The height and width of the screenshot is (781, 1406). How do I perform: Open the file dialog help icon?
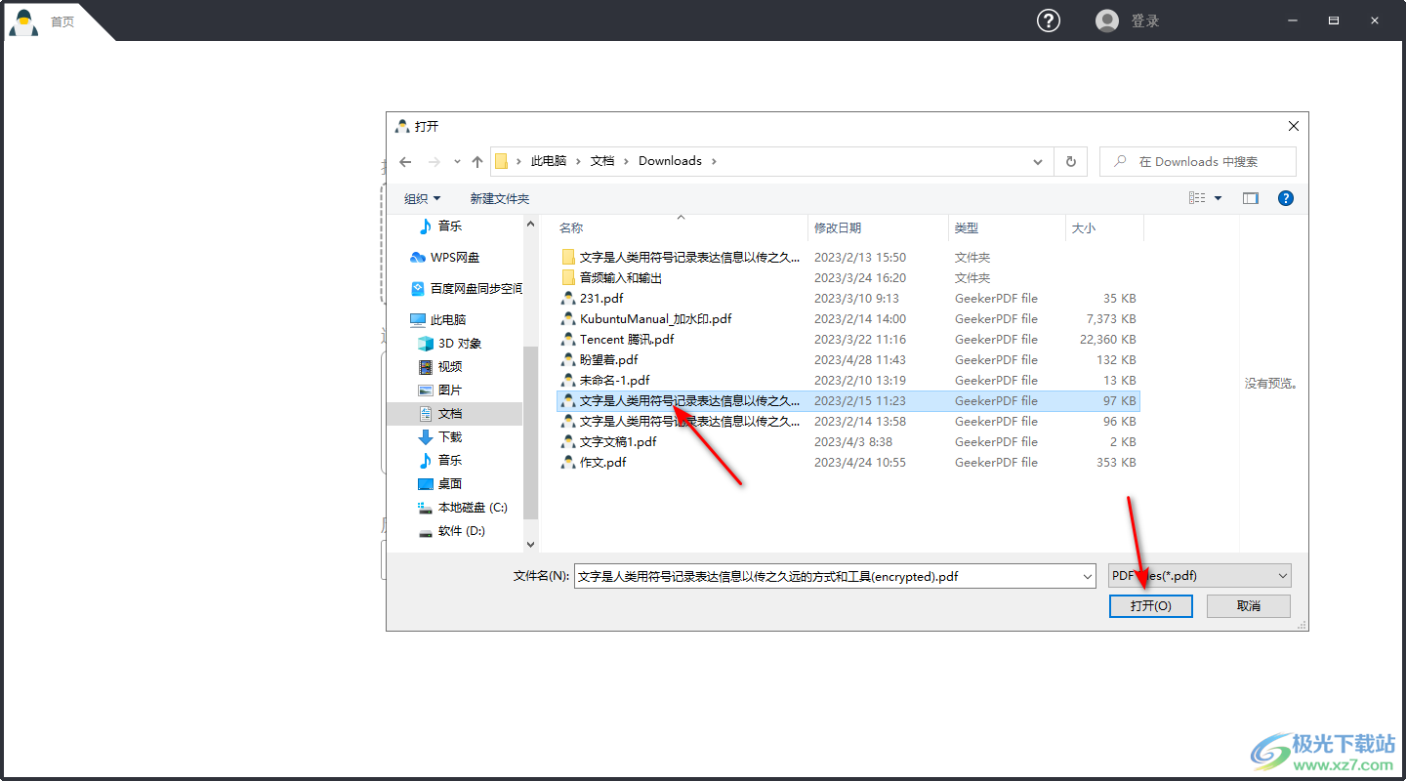tap(1286, 198)
